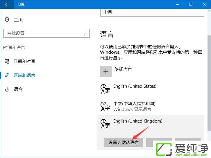The height and width of the screenshot is (158, 211).
Task: Select 区域和语言 in sidebar
Action: click(24, 75)
